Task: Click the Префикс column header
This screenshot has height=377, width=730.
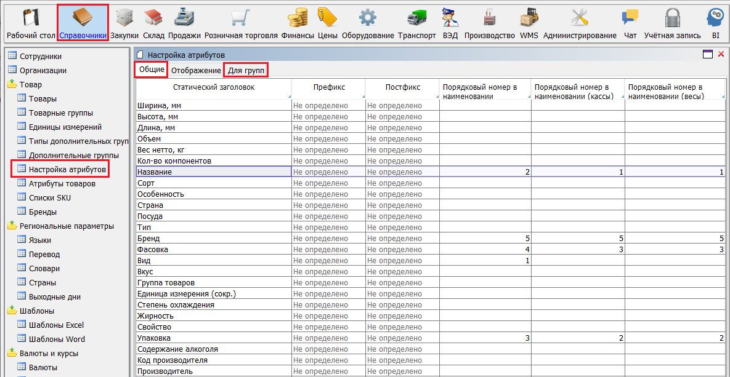Action: (328, 87)
